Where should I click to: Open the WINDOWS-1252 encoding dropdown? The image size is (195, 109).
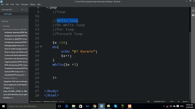[160, 102]
